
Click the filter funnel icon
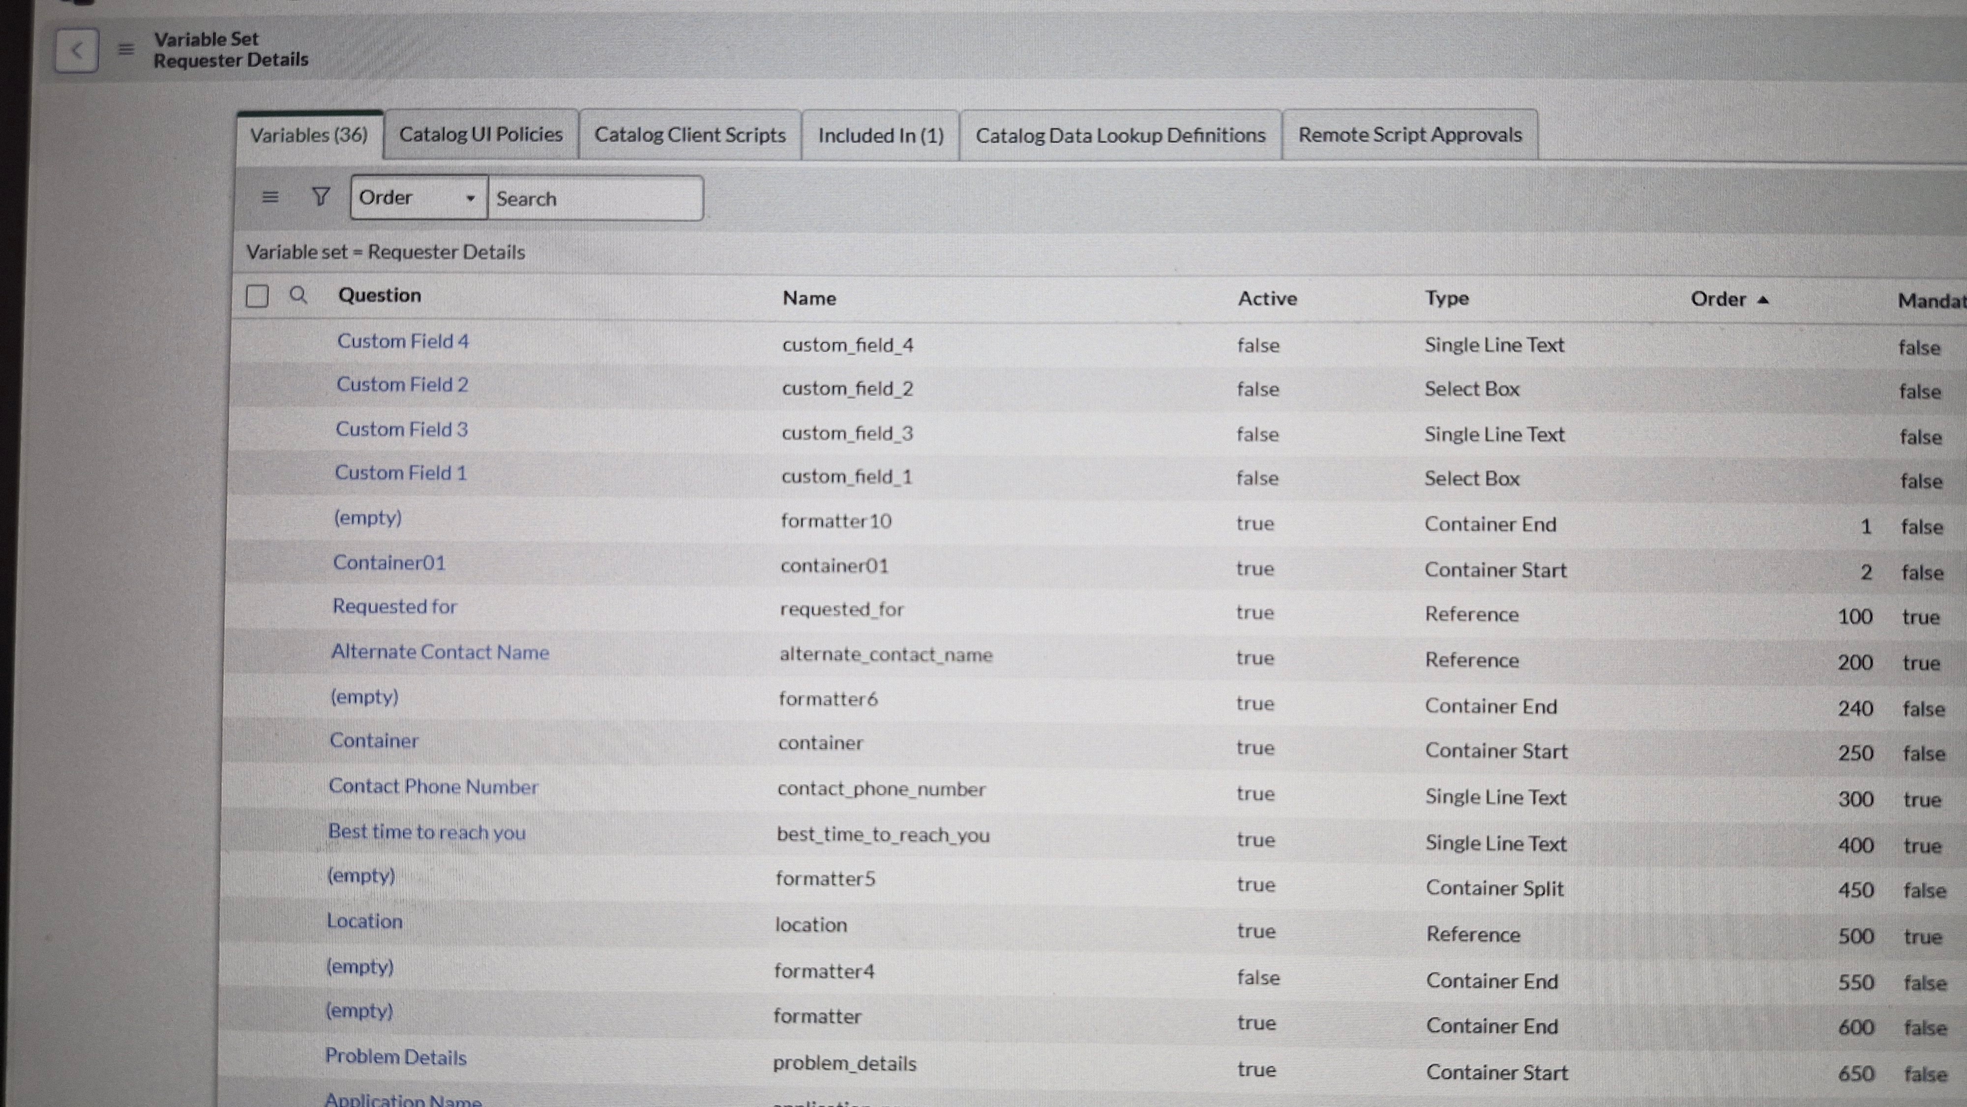321,197
